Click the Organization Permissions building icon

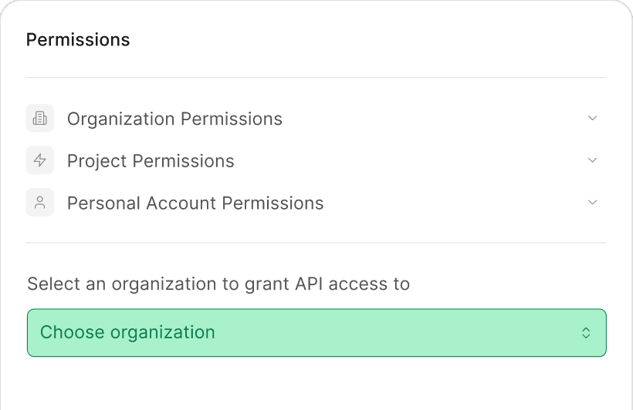pyautogui.click(x=40, y=118)
